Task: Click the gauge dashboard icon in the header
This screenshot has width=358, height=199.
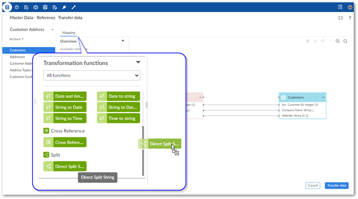Action: pos(36,7)
